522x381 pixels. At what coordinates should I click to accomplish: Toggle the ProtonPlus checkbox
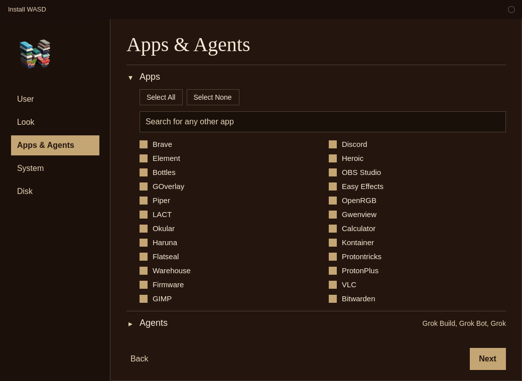[333, 271]
